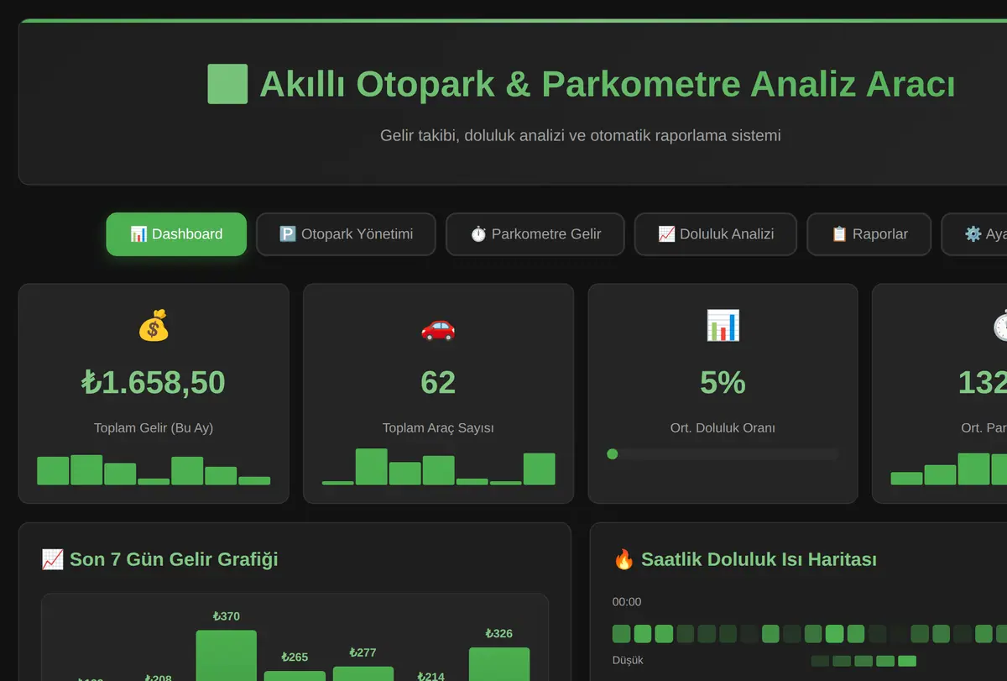Click the Ort. Doluluk Oranı label

pyautogui.click(x=723, y=428)
